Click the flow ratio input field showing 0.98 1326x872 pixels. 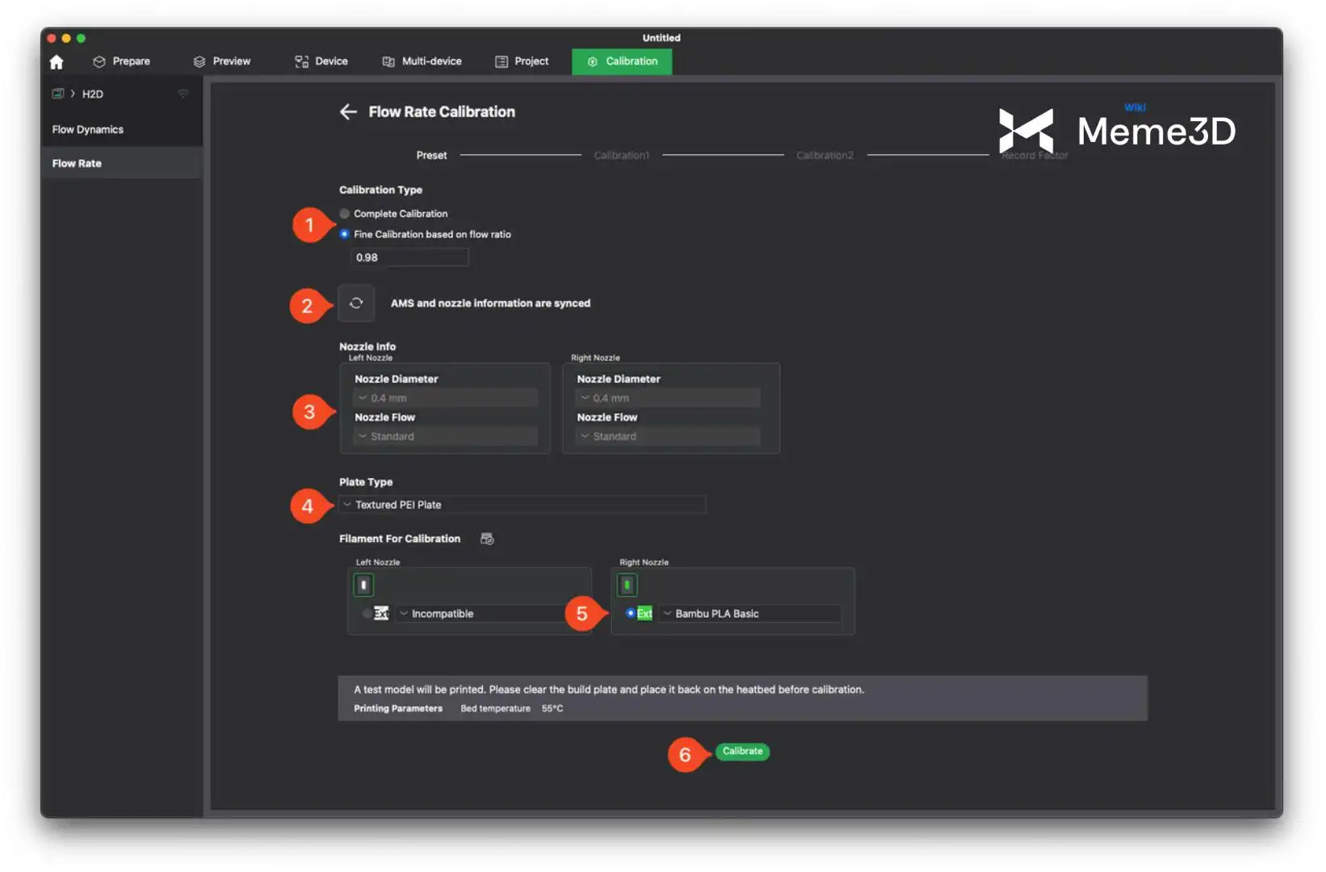(x=409, y=258)
